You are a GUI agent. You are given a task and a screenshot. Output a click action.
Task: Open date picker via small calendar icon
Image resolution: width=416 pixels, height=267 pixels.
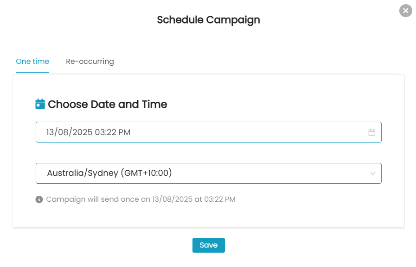coord(371,132)
